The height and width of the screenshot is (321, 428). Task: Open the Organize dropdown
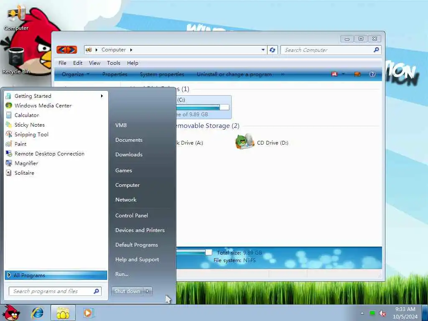[x=76, y=74]
